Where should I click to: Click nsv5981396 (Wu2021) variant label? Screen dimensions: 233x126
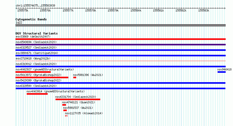tap(88, 75)
